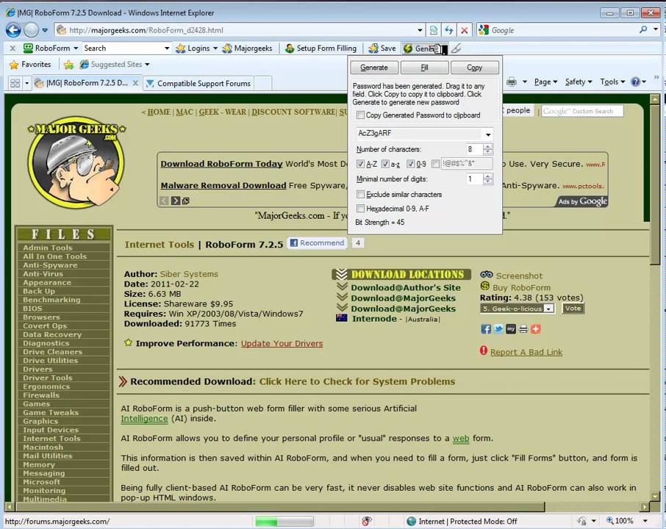Click the Refresh page icon in address bar
Viewport: 666px width, 529px height.
tap(449, 30)
